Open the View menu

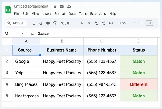point(35,14)
